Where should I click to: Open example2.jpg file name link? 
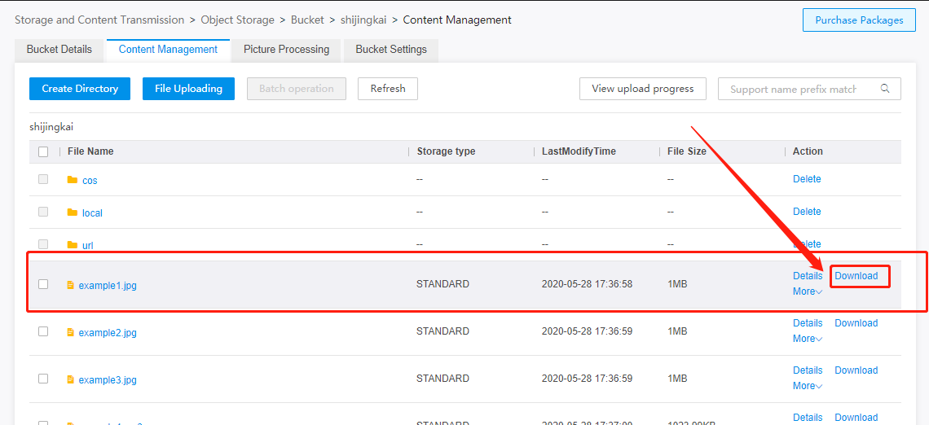[108, 333]
